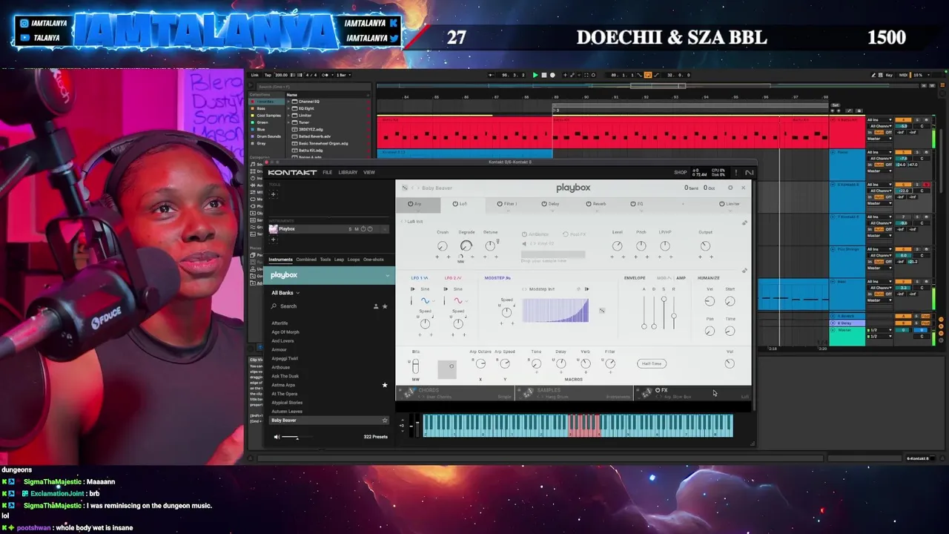Favorite the Baby Beaver preset star
The width and height of the screenshot is (949, 534).
[x=384, y=421]
